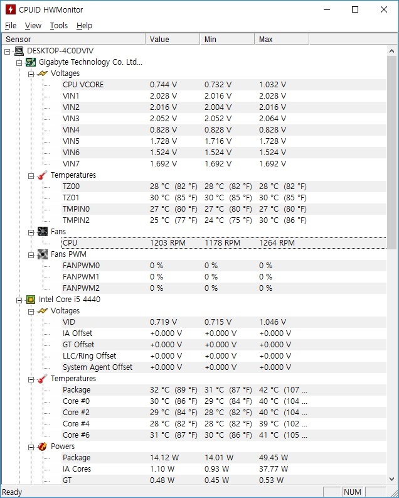Click the Max column header

point(282,40)
